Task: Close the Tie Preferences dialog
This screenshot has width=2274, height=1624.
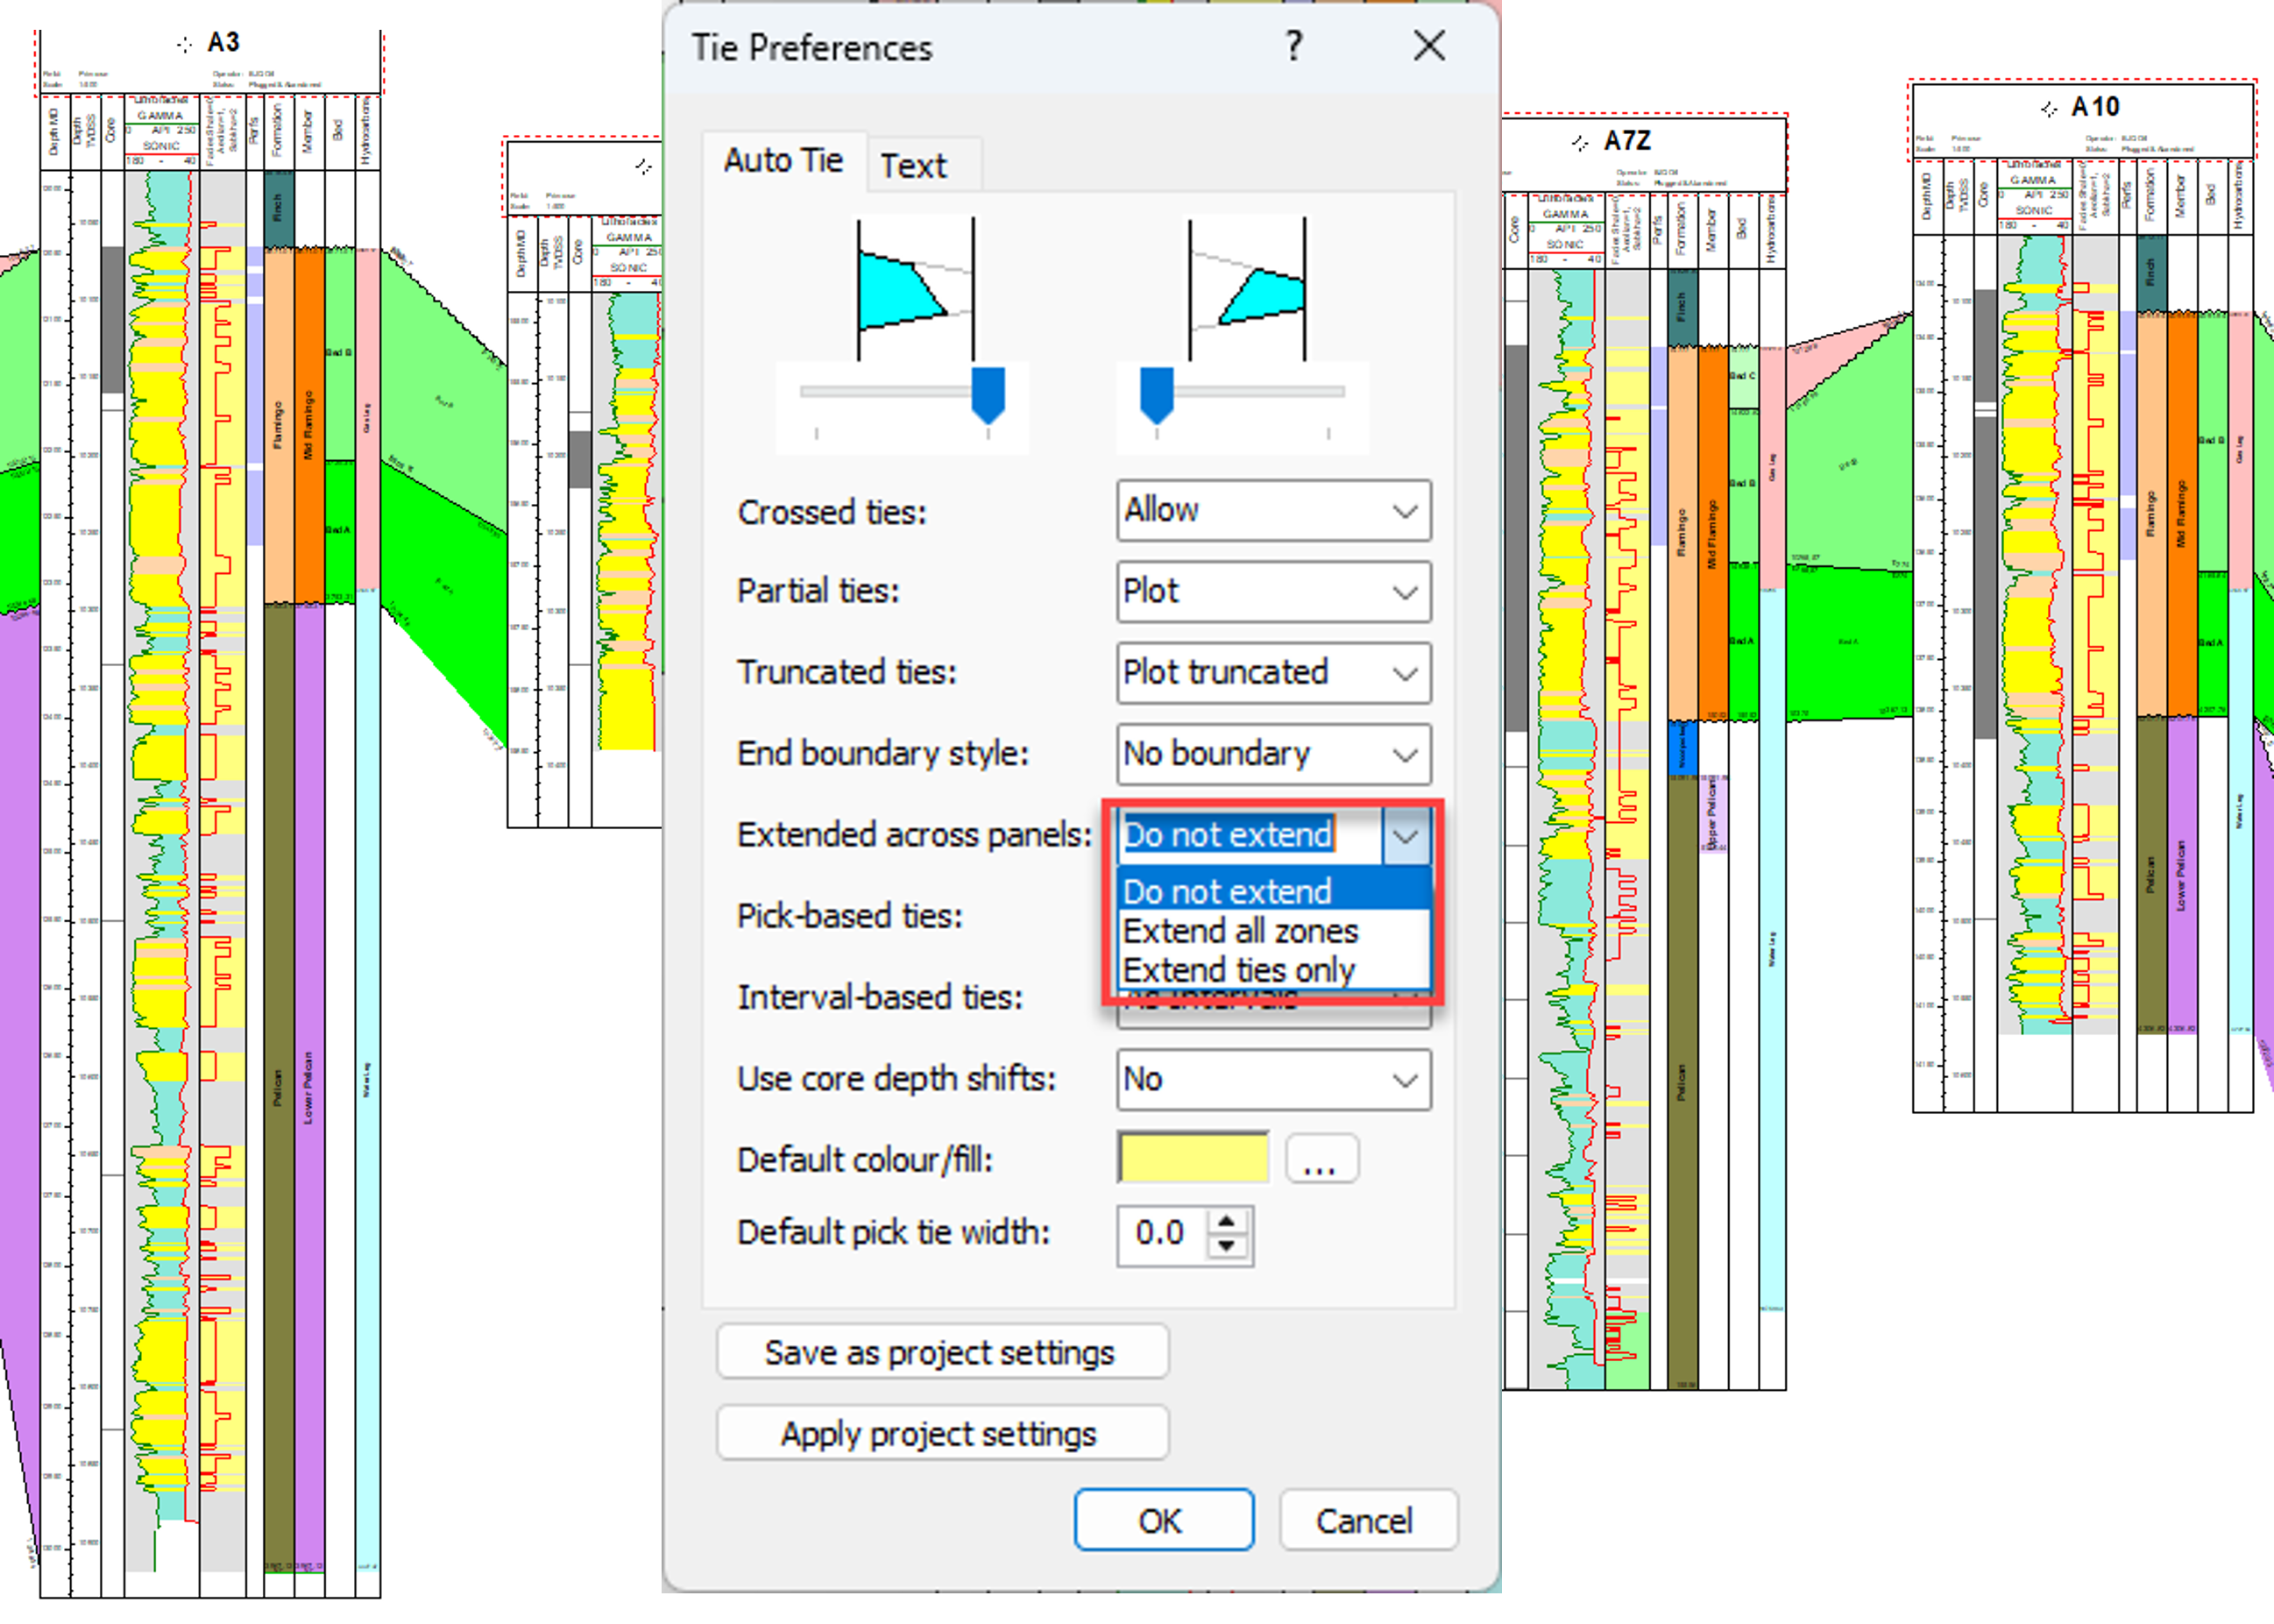Action: (x=1429, y=46)
